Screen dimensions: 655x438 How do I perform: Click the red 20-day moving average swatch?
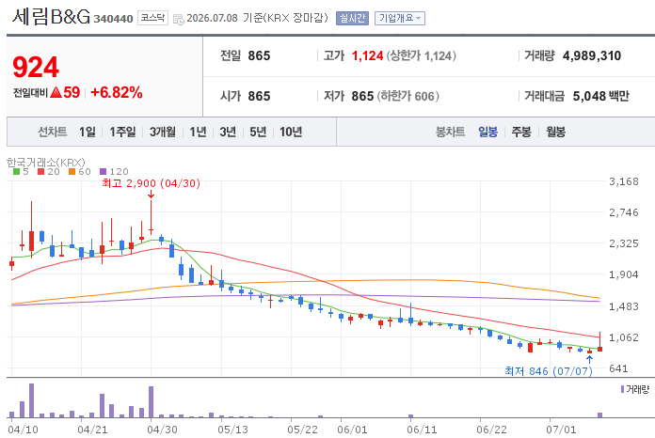(41, 171)
